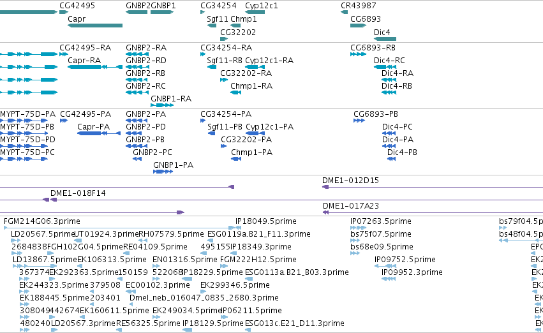Screen dimensions: 543x333
Task: Click the CG6893-PB protein label
Action: click(x=376, y=114)
